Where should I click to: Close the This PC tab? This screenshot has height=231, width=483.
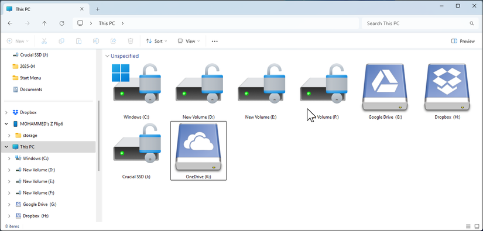[x=81, y=9]
